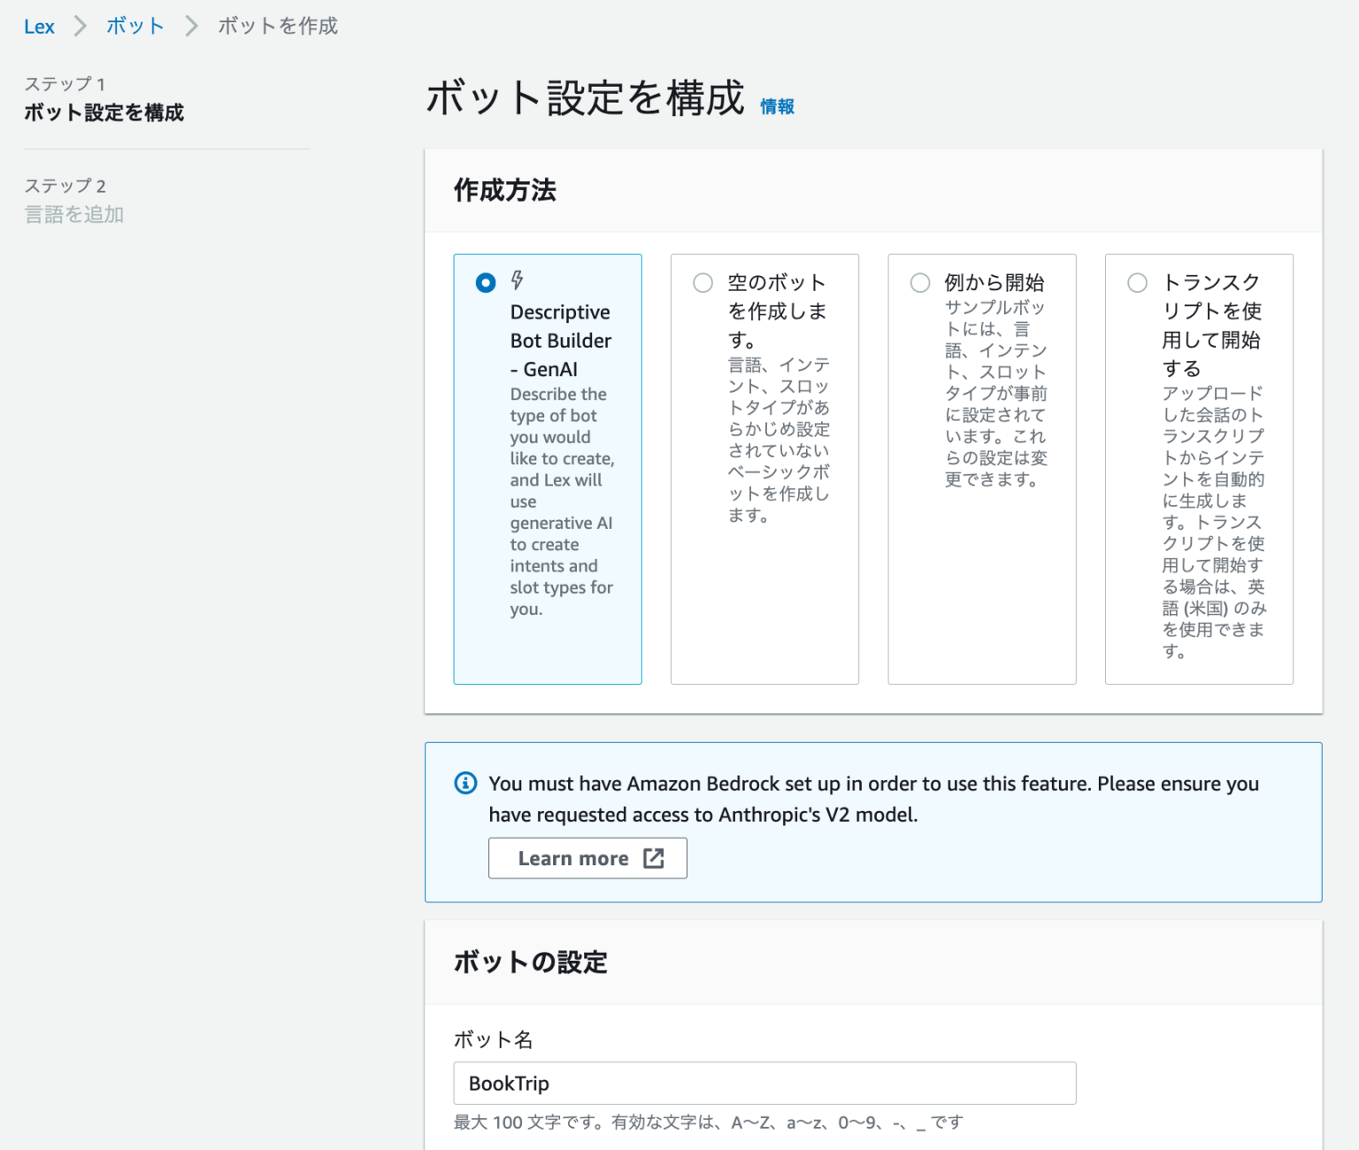Click the ボット名 field containing BookTrip

tap(764, 1083)
